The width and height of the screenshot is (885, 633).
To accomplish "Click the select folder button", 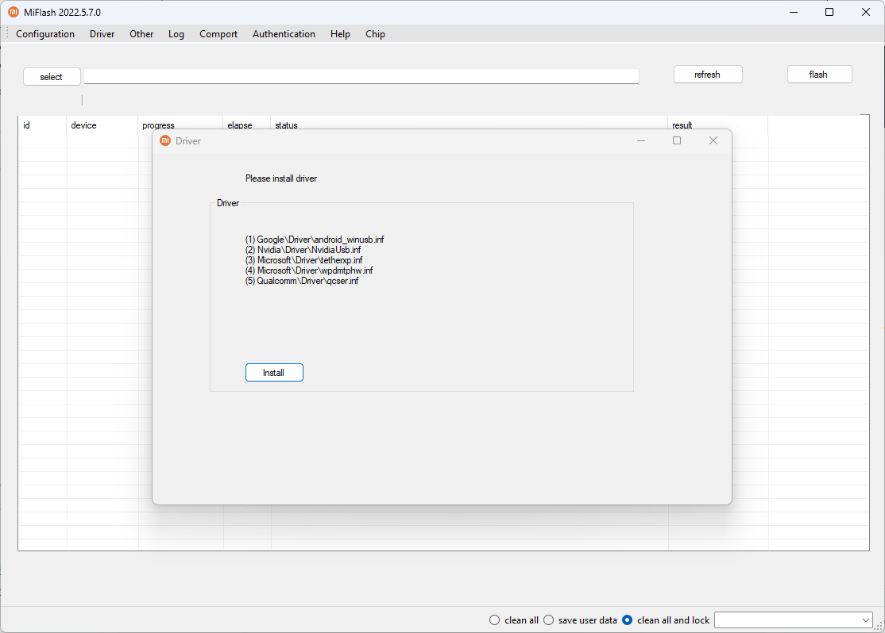I will pos(52,77).
